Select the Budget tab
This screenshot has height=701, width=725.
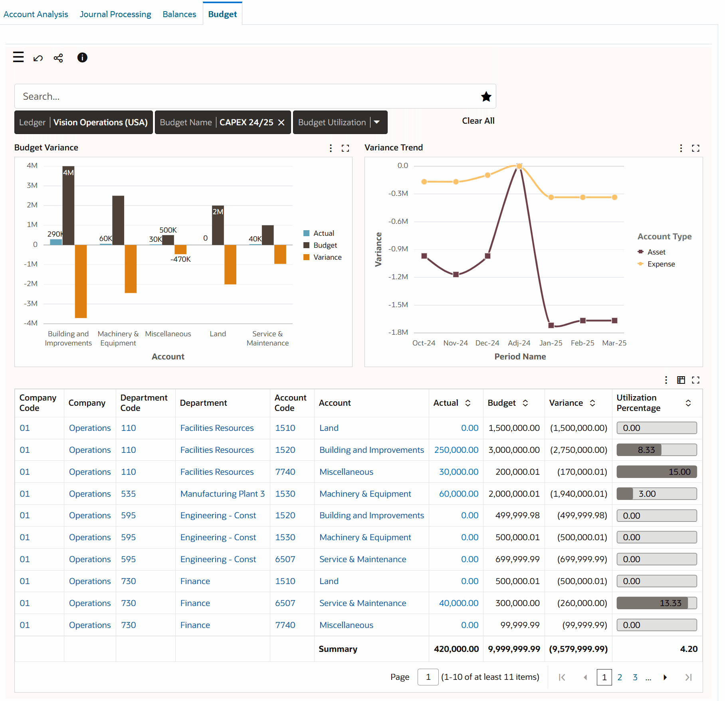[x=222, y=14]
